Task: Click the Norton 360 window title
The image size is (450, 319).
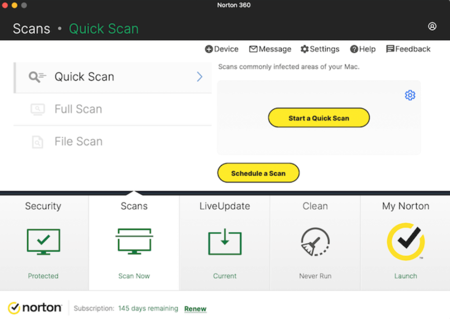Action: (234, 5)
